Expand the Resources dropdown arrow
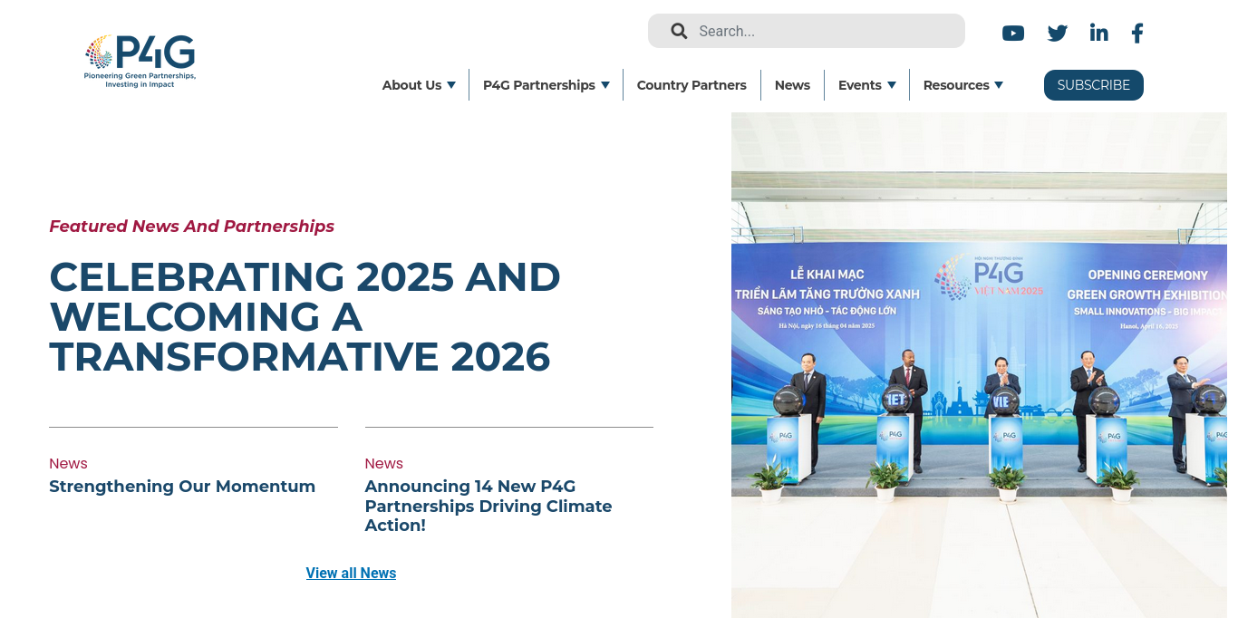1238x618 pixels. point(999,85)
